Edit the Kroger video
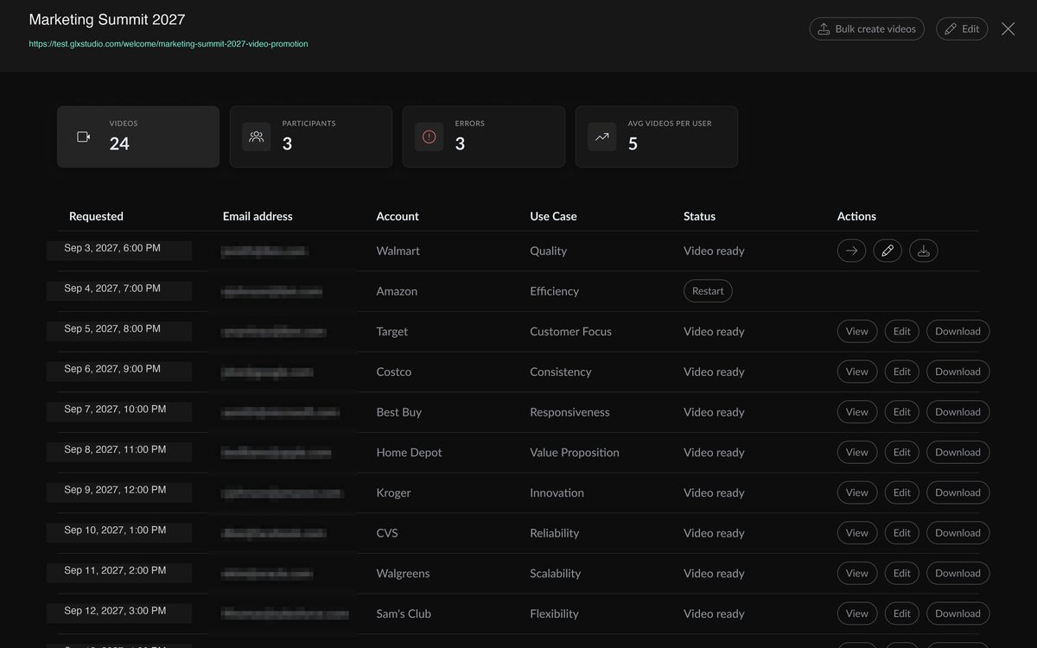This screenshot has width=1037, height=648. coord(902,492)
